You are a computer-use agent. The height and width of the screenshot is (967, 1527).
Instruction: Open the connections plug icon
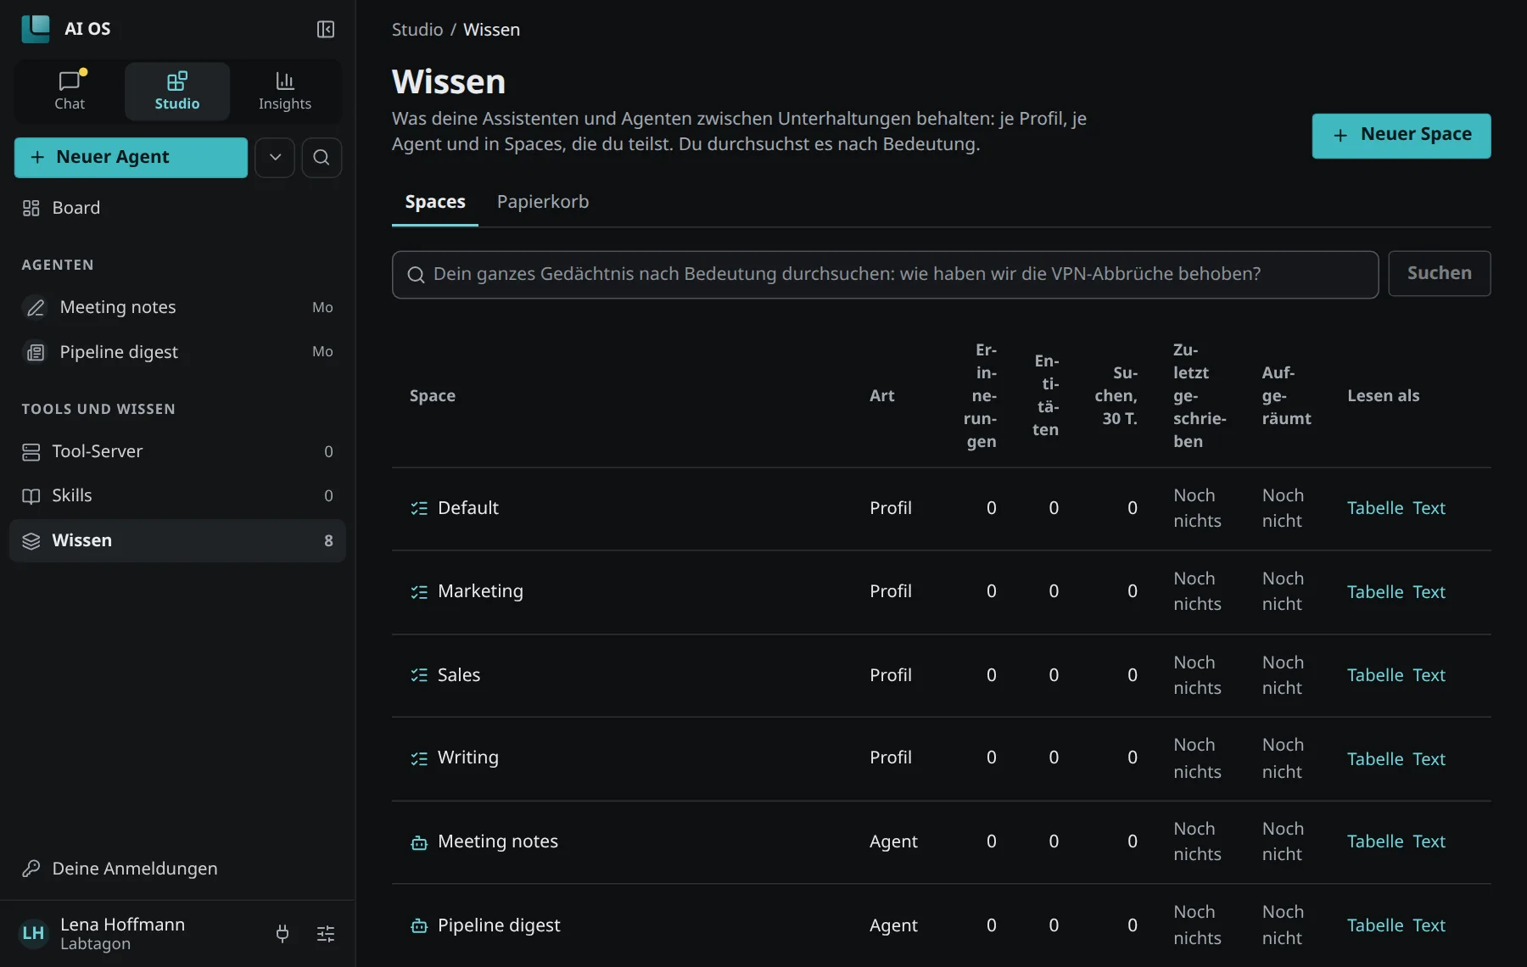(282, 934)
